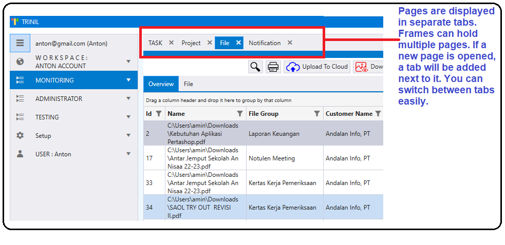Collapse the MONITORING menu
This screenshot has width=505, height=245.
pyautogui.click(x=128, y=80)
